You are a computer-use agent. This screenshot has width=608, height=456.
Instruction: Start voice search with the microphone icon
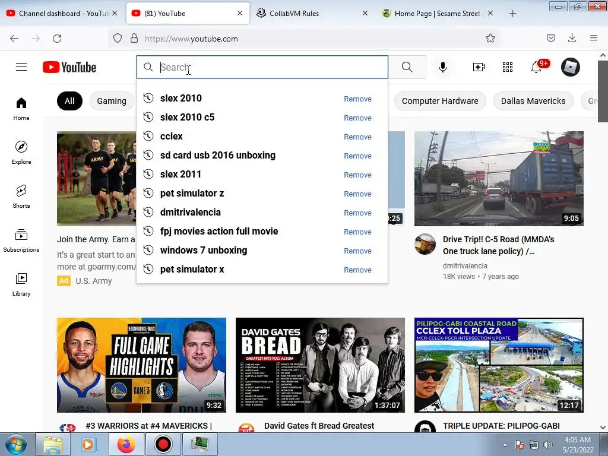[443, 67]
